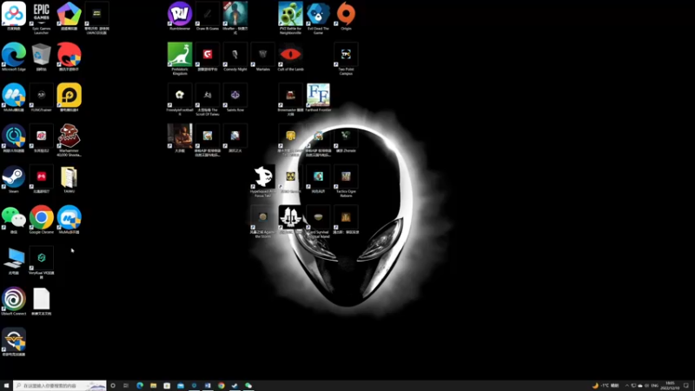695x391 pixels.
Task: Open the TAIWU folder on desktop
Action: 69,179
